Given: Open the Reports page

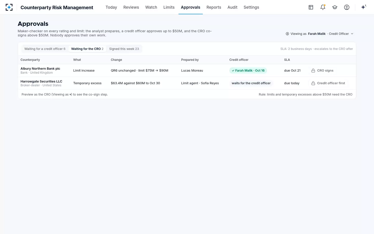Looking at the screenshot, I should coord(214,7).
